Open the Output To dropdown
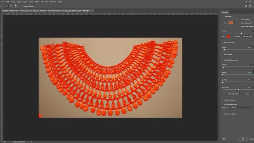Image resolution: width=254 pixels, height=143 pixels. click(x=241, y=108)
